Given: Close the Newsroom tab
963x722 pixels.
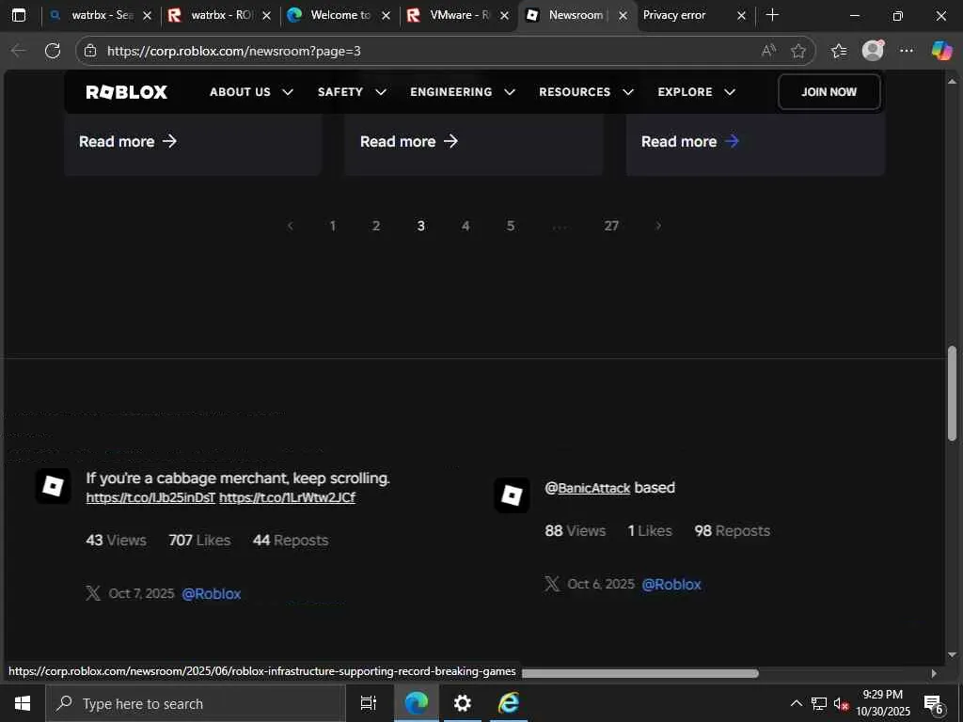Looking at the screenshot, I should tap(623, 16).
